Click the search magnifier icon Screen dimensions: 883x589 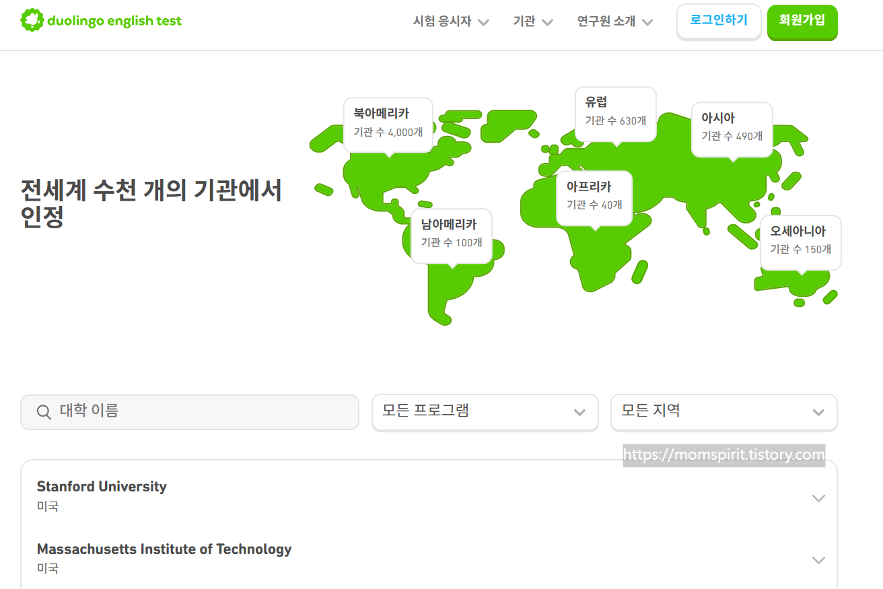[x=44, y=412]
